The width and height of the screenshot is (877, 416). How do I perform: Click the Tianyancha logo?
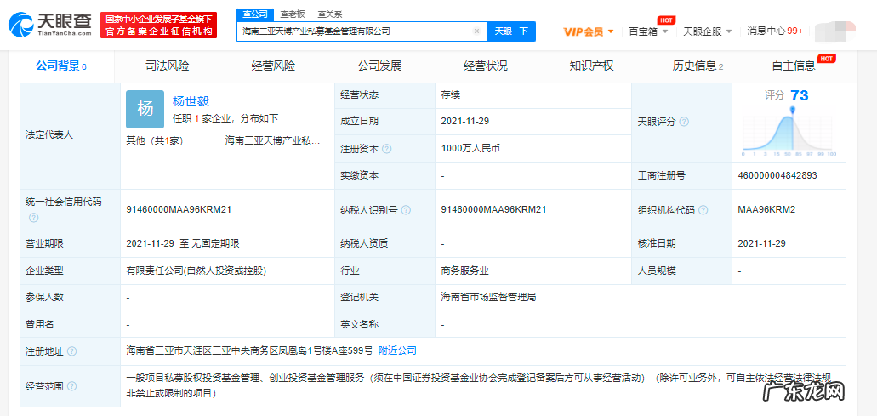coord(50,26)
